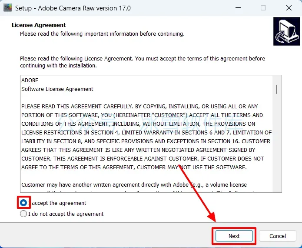Click the license text scrollbar thumb

276,90
